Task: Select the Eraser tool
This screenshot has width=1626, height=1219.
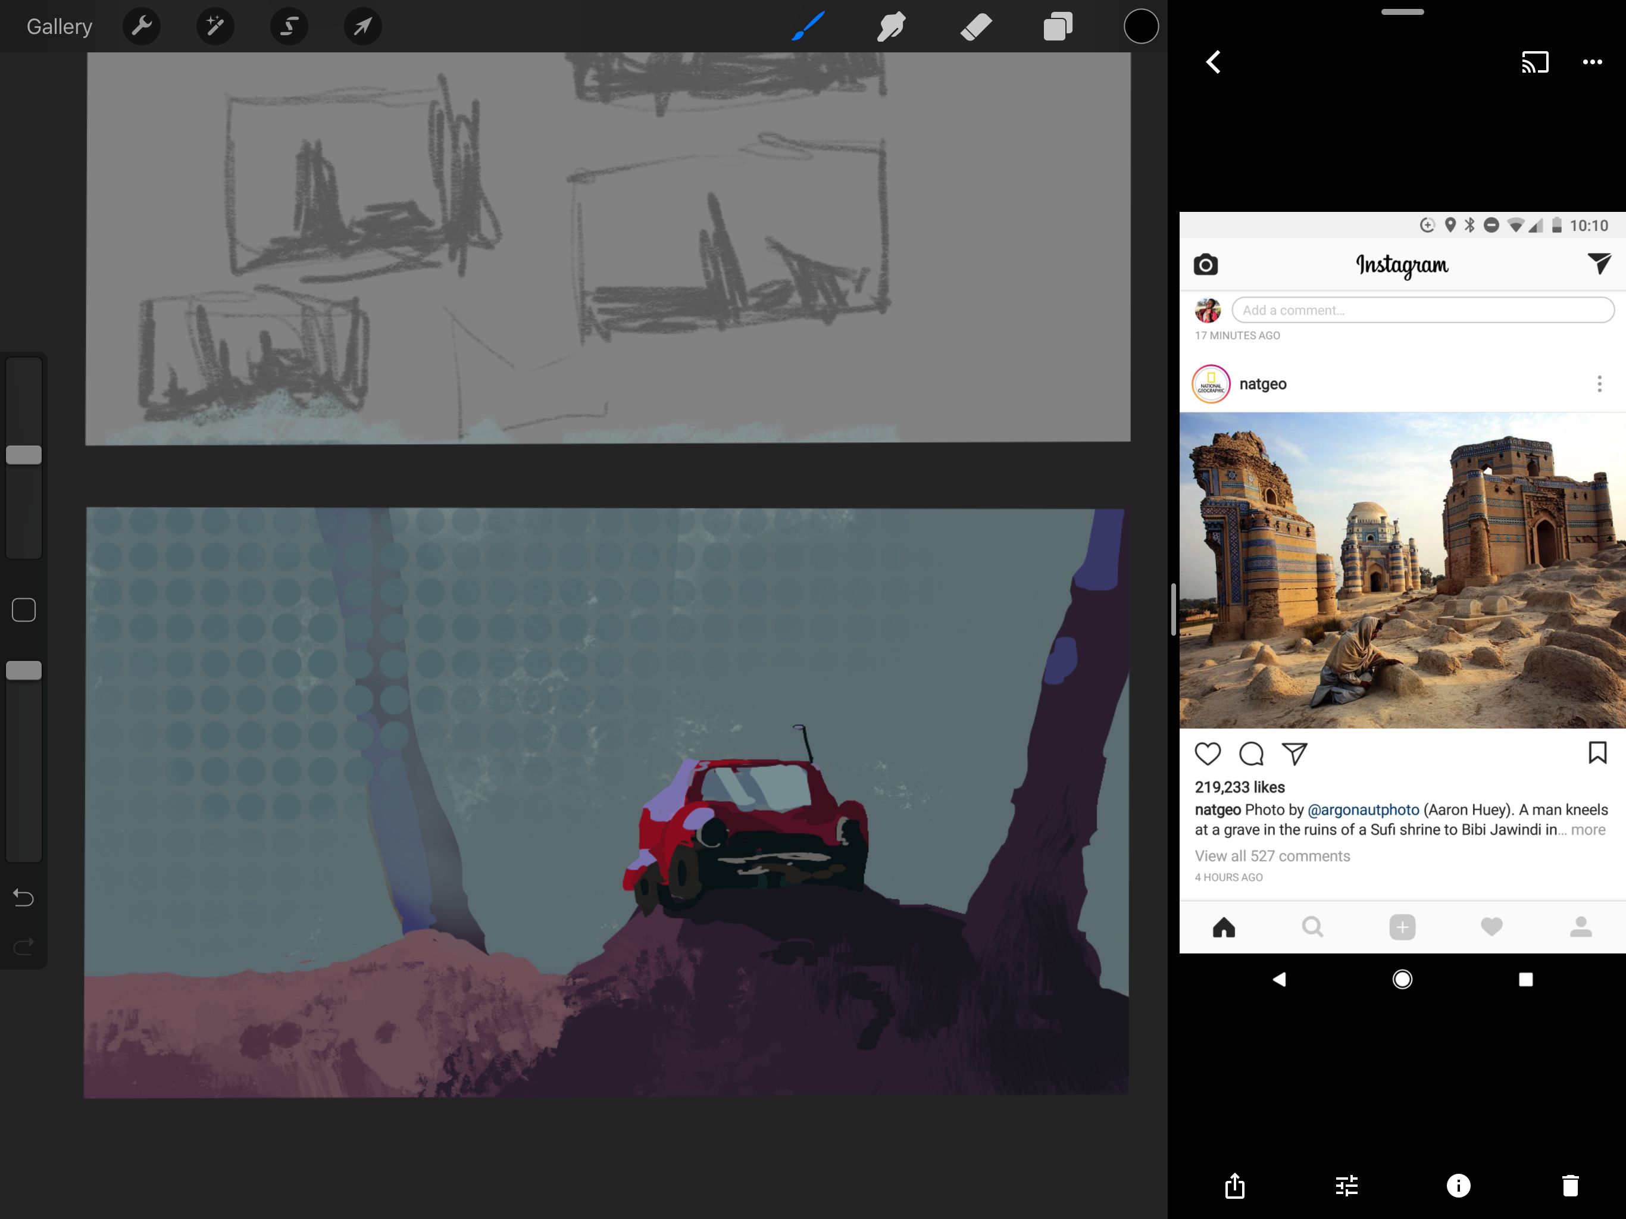Action: coord(975,27)
